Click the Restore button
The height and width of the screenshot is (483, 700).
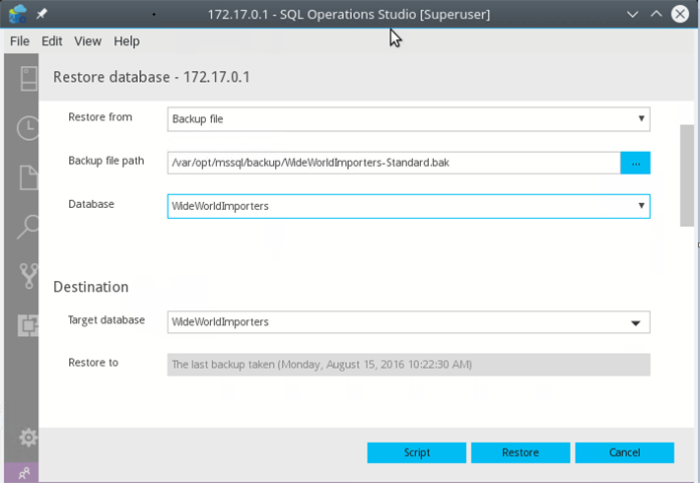520,452
